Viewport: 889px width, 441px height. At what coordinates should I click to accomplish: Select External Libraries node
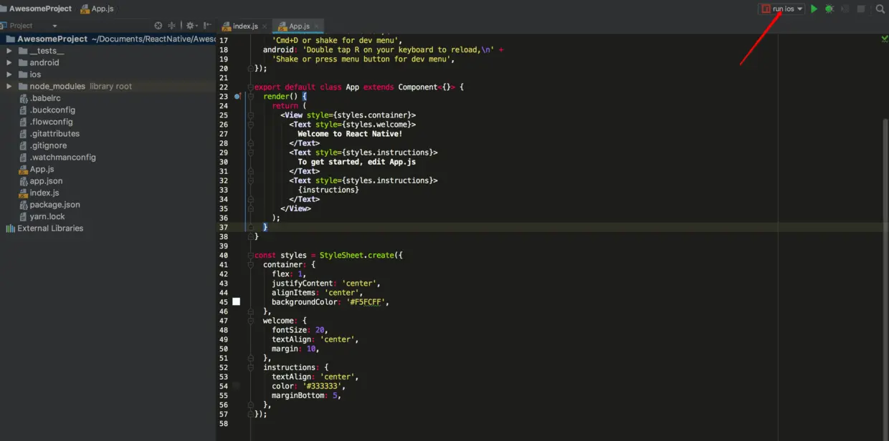click(x=50, y=228)
